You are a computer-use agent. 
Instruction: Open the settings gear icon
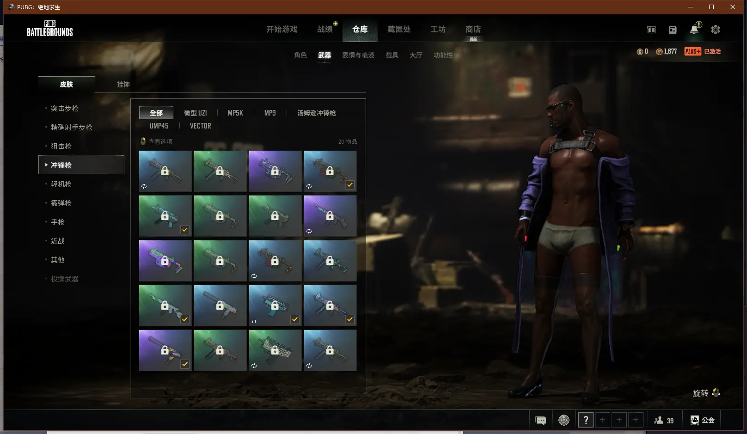(x=716, y=30)
